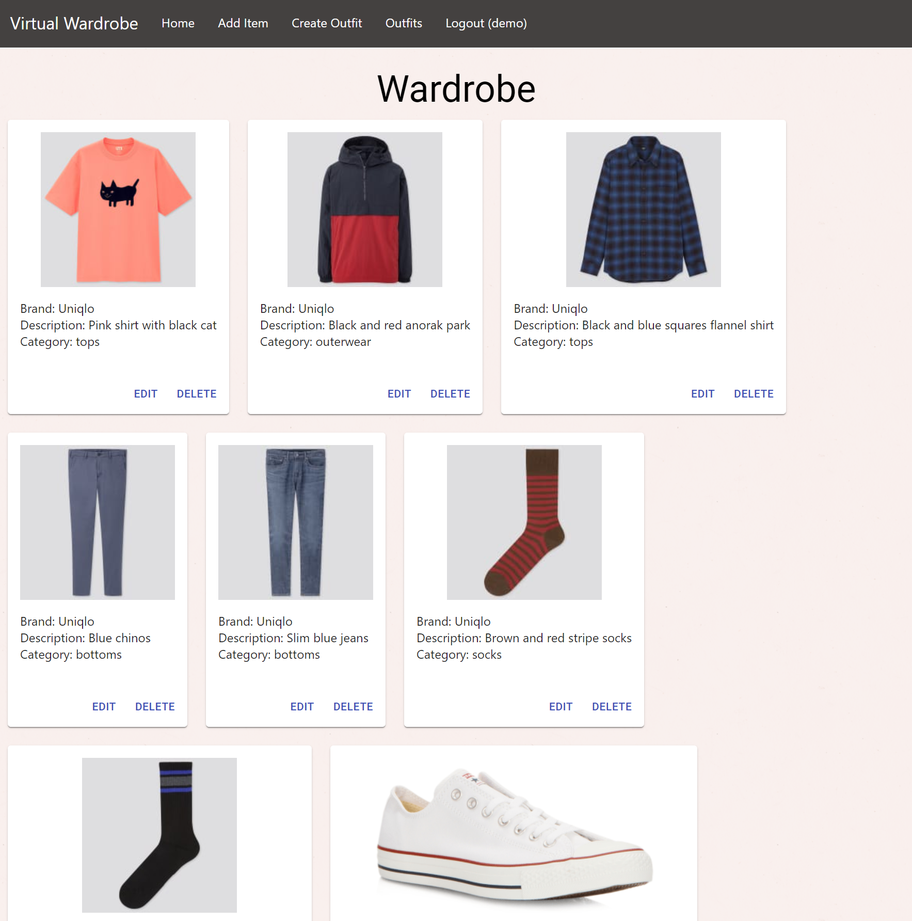The image size is (912, 921).
Task: Click 'Description: Black and blue squares flannel shirt'
Action: (644, 325)
